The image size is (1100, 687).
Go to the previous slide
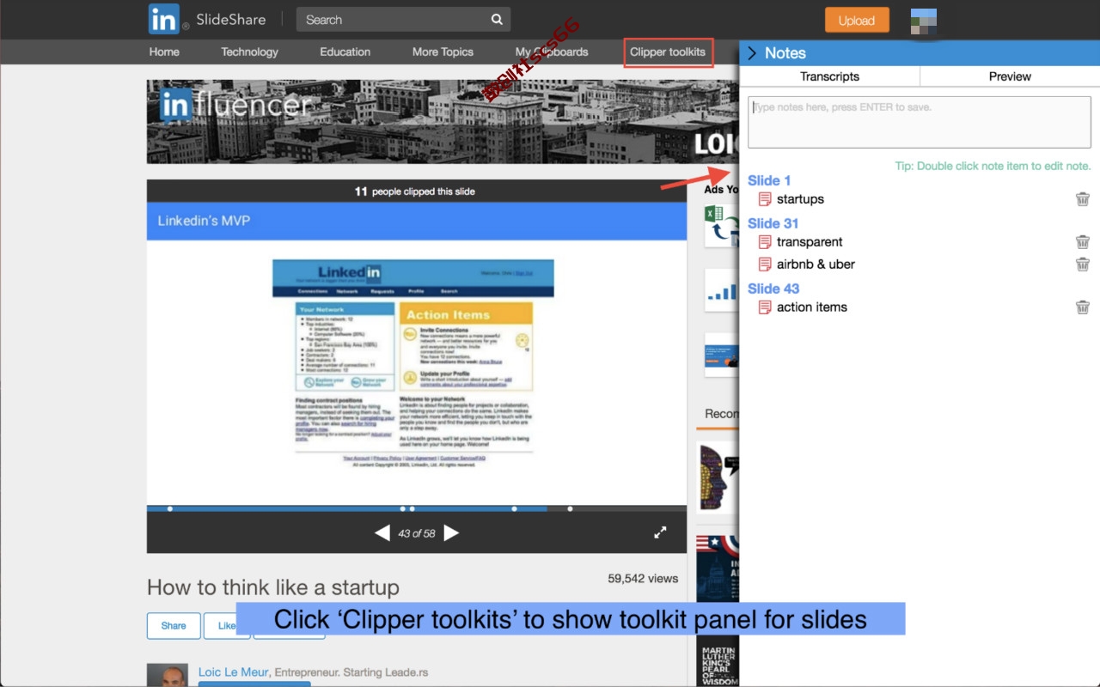[x=382, y=533]
